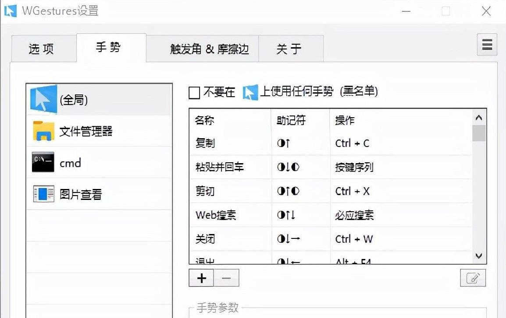Click the gesture list scrollbar thumb

point(479,133)
